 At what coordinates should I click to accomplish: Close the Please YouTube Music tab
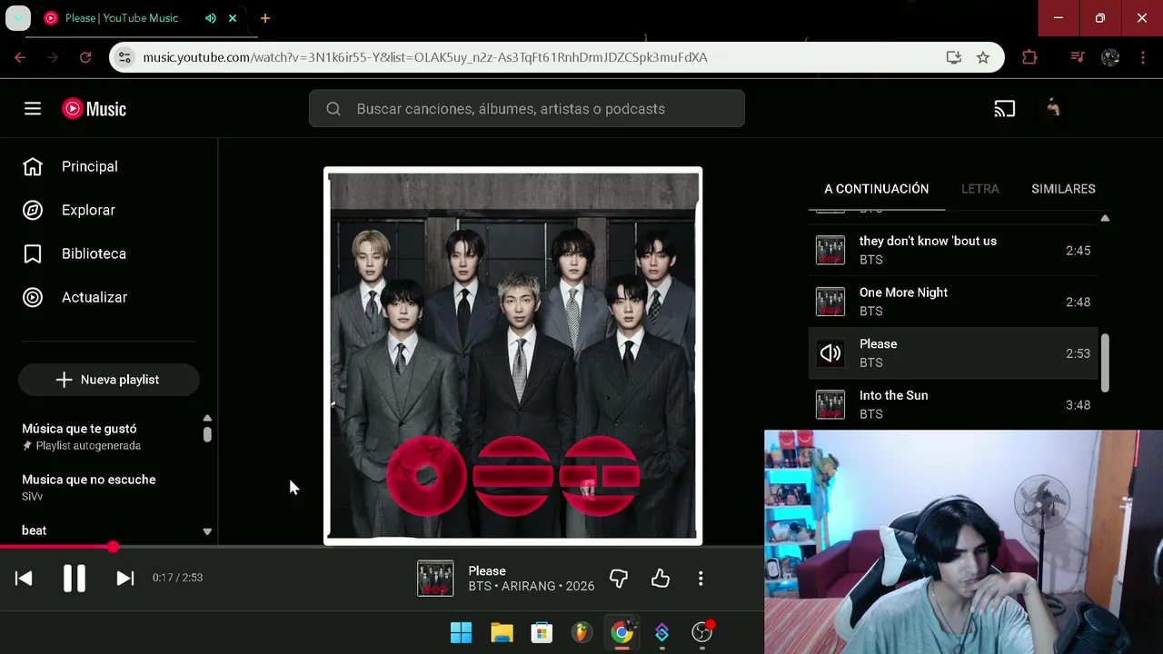pyautogui.click(x=233, y=18)
